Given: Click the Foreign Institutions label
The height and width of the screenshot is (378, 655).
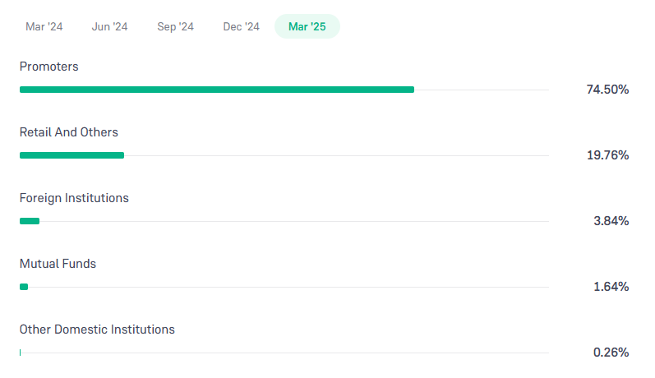Looking at the screenshot, I should click(x=74, y=198).
